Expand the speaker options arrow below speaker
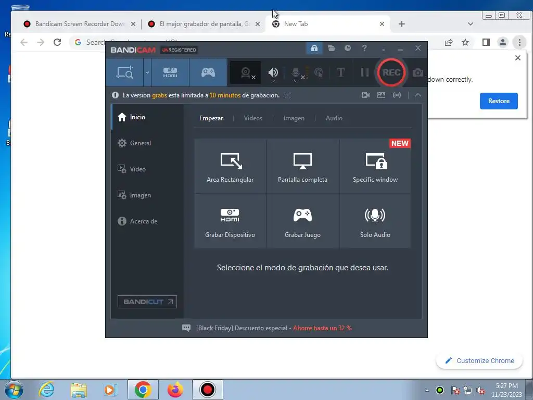The image size is (533, 400). [273, 81]
